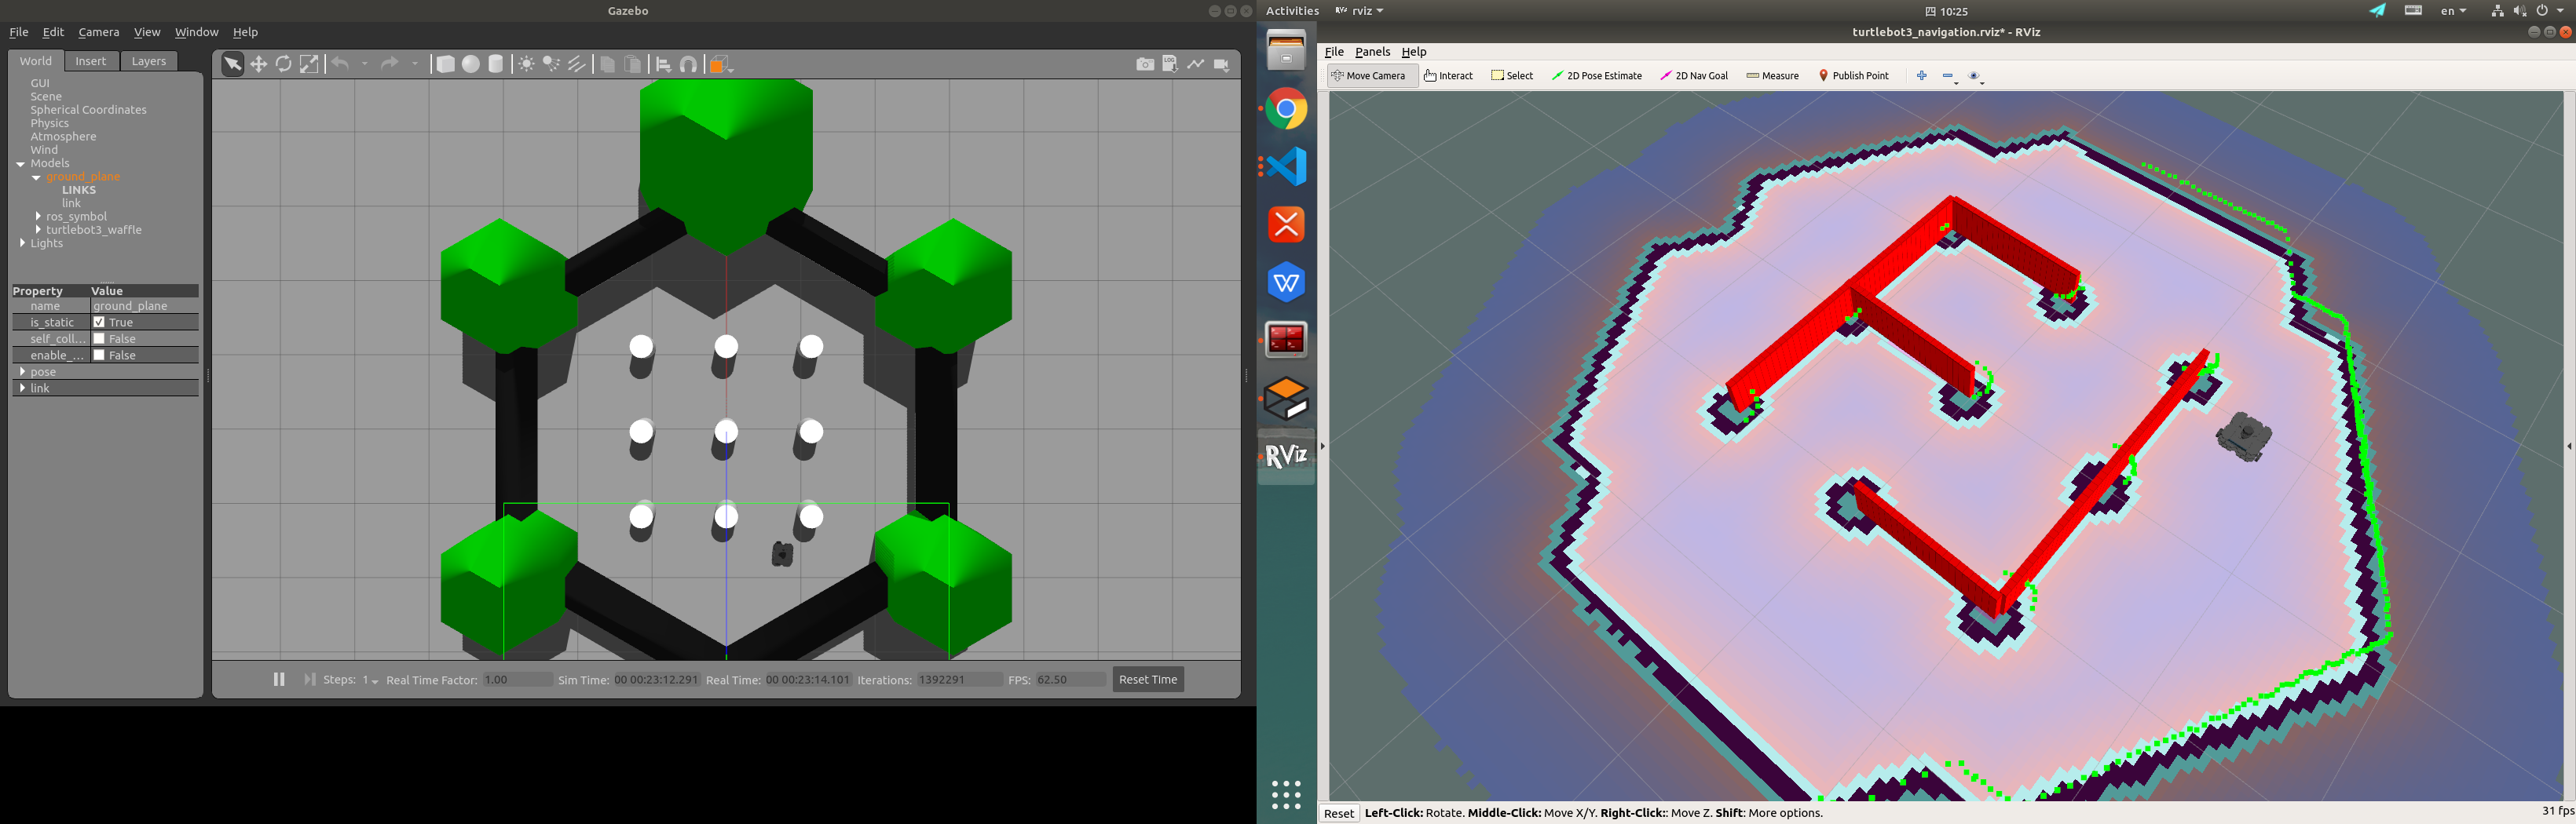Step the simulation forward once
The image size is (2576, 824).
click(x=310, y=679)
